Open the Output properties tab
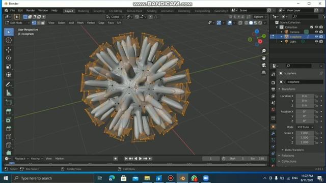This screenshot has height=183, width=326. point(273,89)
